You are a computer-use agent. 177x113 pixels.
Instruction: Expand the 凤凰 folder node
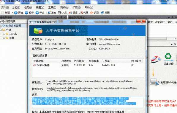4,38
